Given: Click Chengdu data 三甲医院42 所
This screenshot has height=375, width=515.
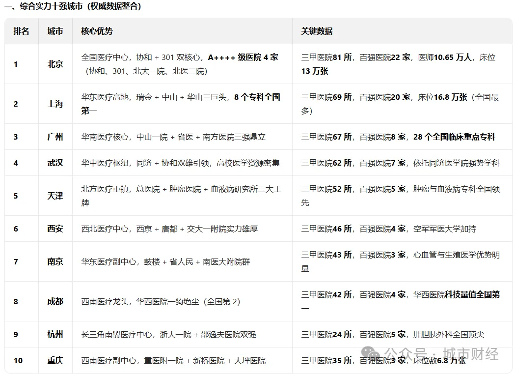Looking at the screenshot, I should coord(326,294).
